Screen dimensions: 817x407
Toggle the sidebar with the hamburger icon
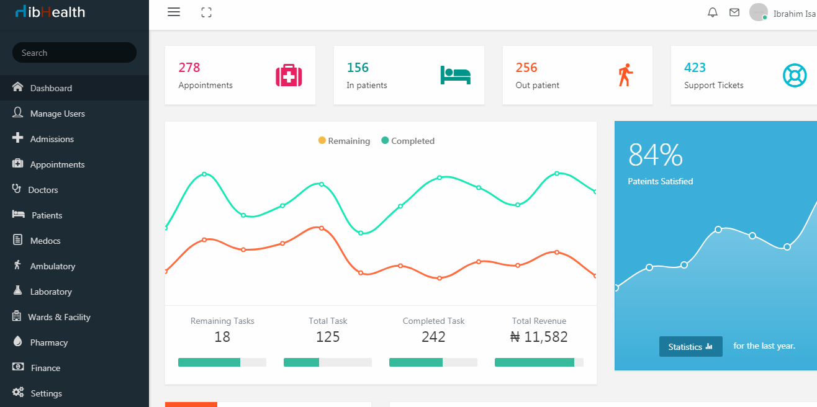(x=173, y=11)
